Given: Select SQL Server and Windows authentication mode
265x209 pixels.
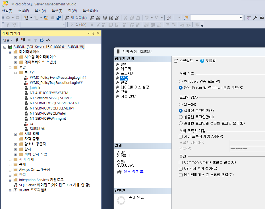Looking at the screenshot, I should point(181,88).
